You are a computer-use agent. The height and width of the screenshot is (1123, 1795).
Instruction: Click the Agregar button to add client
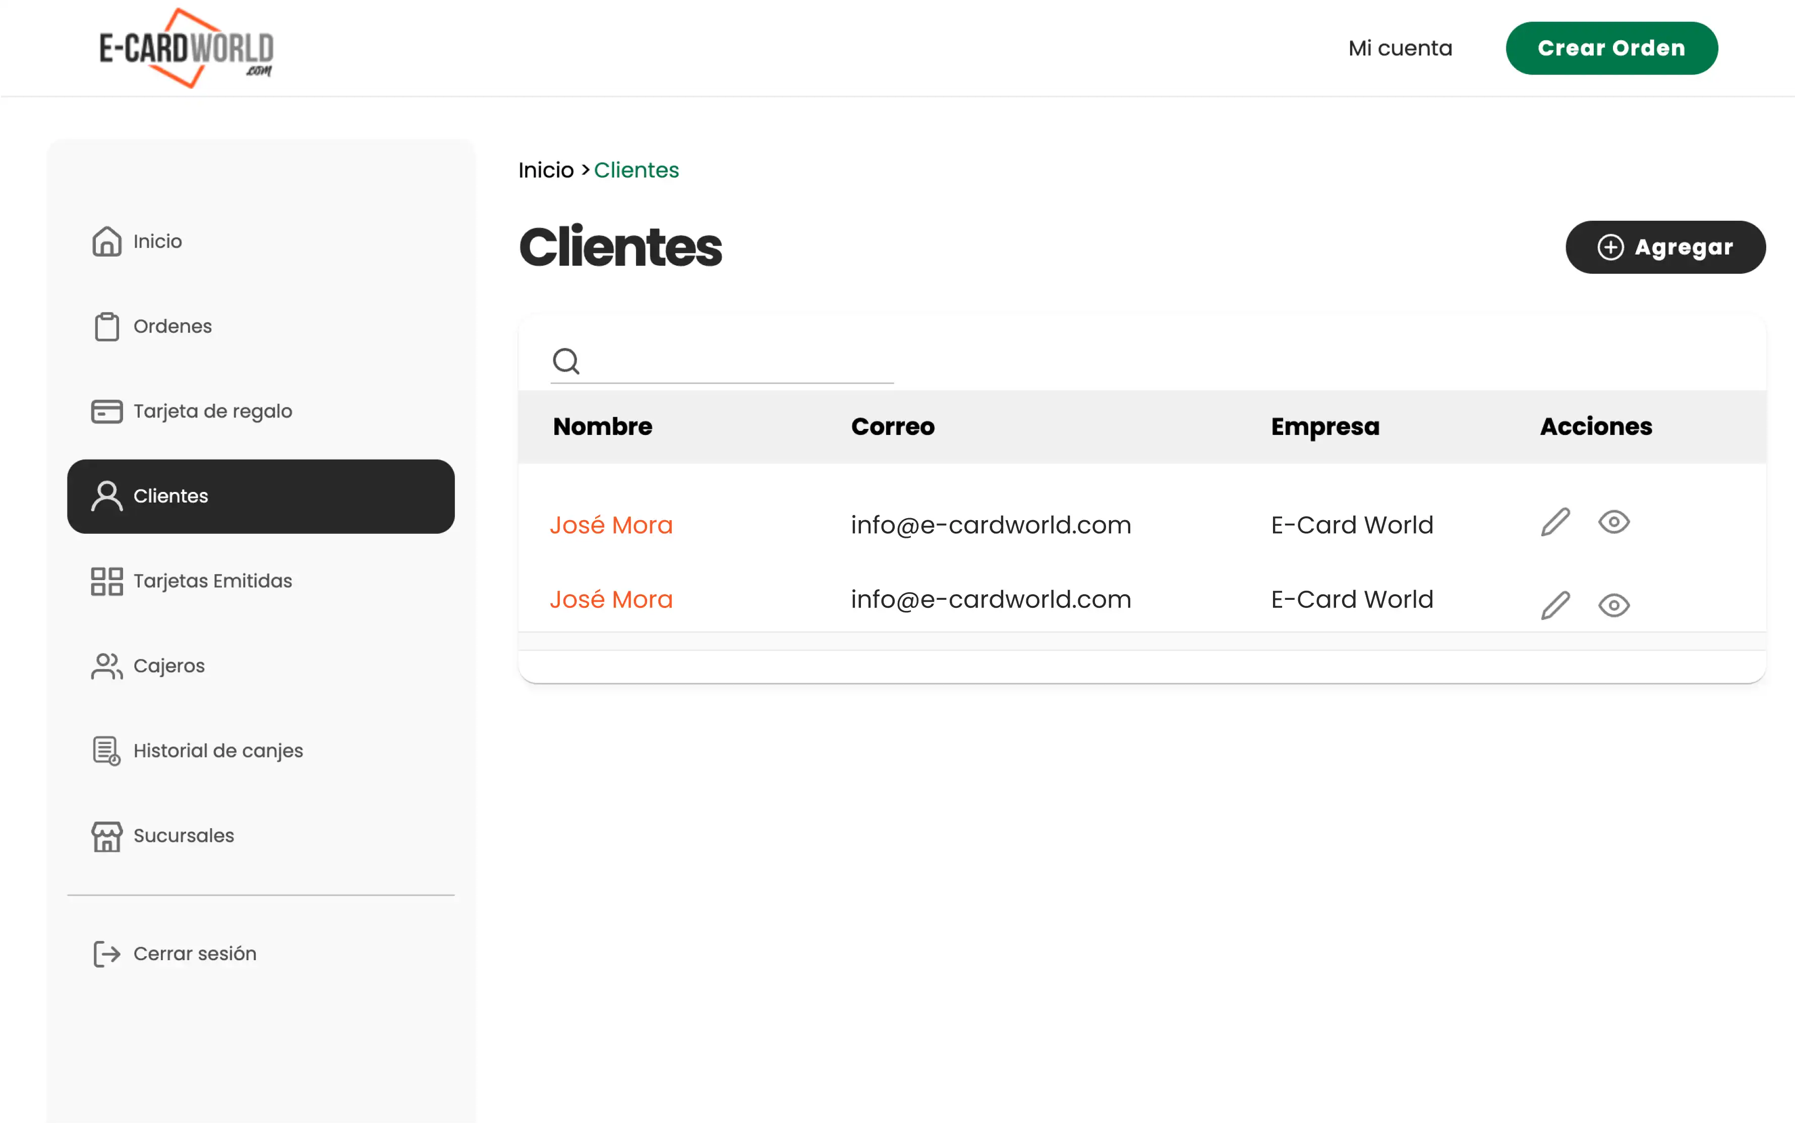click(1666, 246)
